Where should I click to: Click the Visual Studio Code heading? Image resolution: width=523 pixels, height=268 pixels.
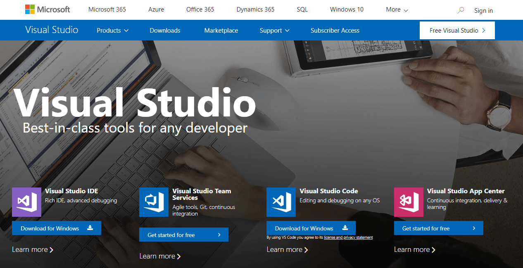(329, 191)
